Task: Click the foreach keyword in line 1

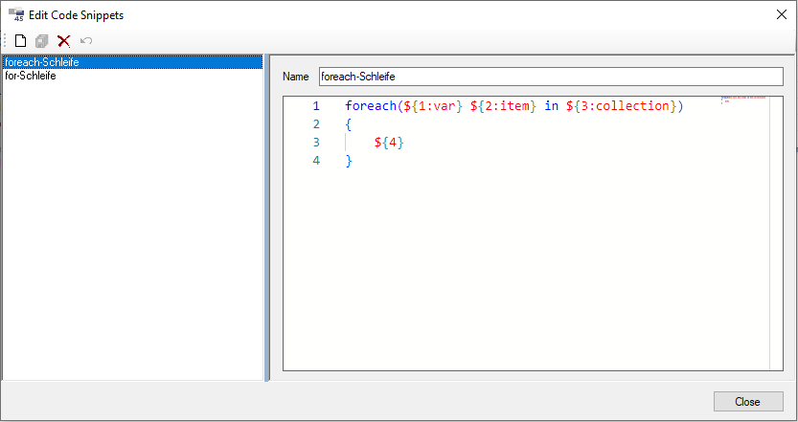Action: tap(370, 106)
